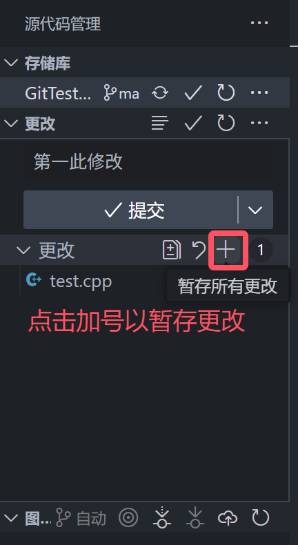The height and width of the screenshot is (545, 298).
Task: Click the plus icon to stage all changes
Action: (x=226, y=250)
